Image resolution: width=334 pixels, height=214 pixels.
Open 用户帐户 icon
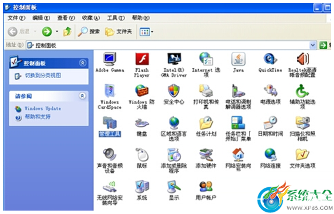pos(206,187)
